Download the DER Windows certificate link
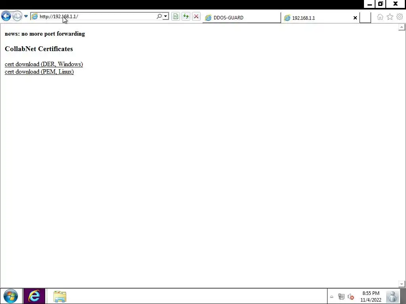This screenshot has height=304, width=406. [44, 64]
